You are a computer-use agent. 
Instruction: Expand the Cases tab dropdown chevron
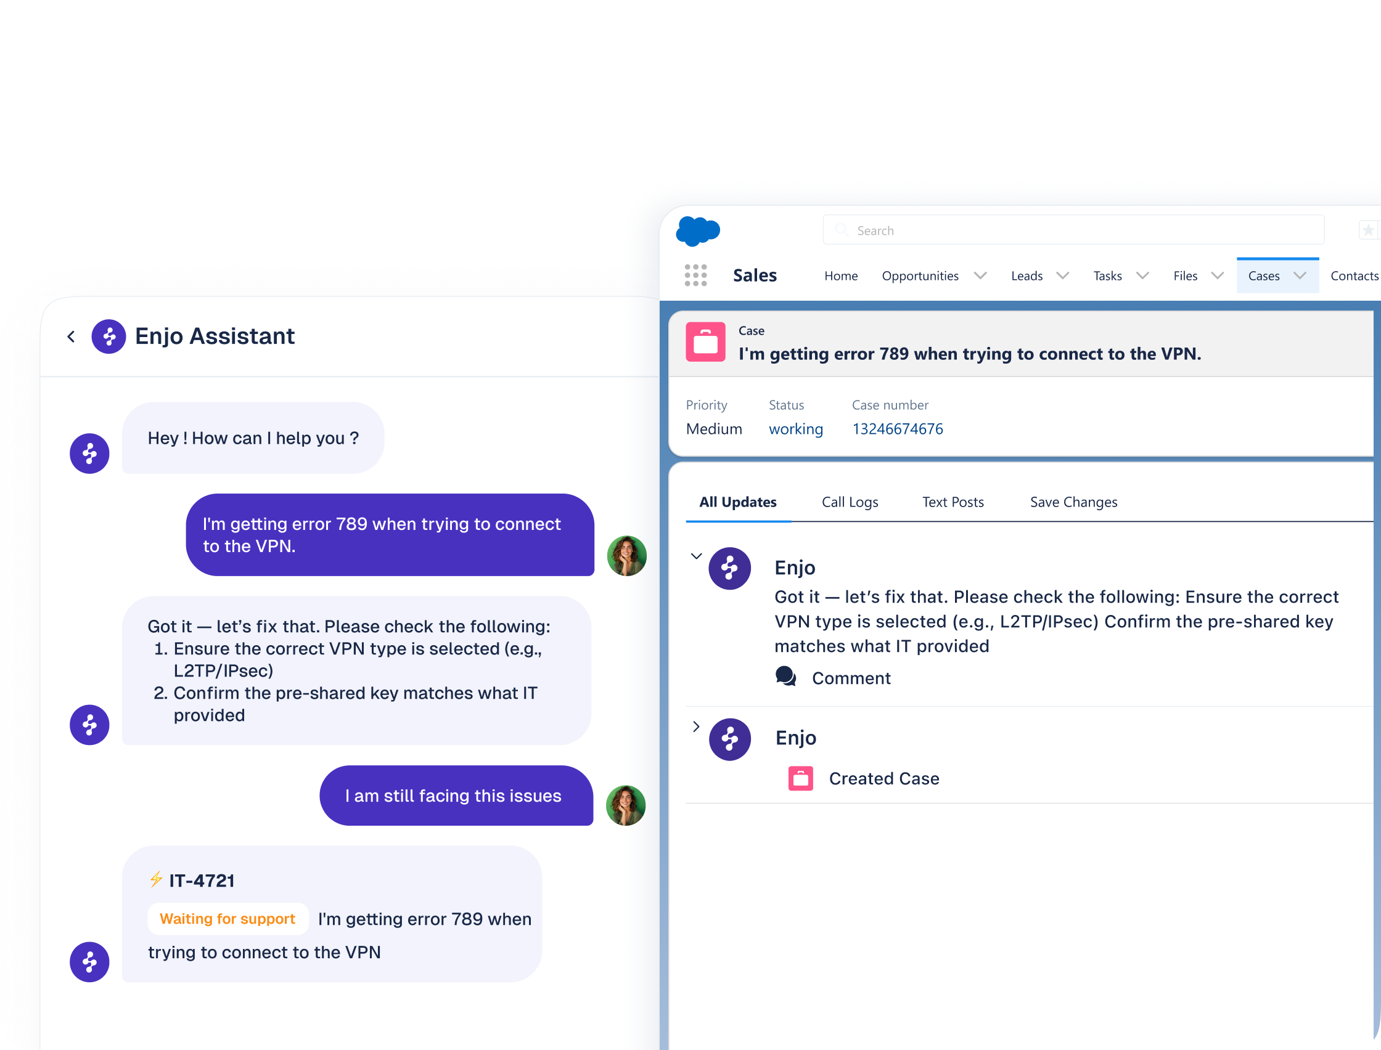tap(1300, 275)
